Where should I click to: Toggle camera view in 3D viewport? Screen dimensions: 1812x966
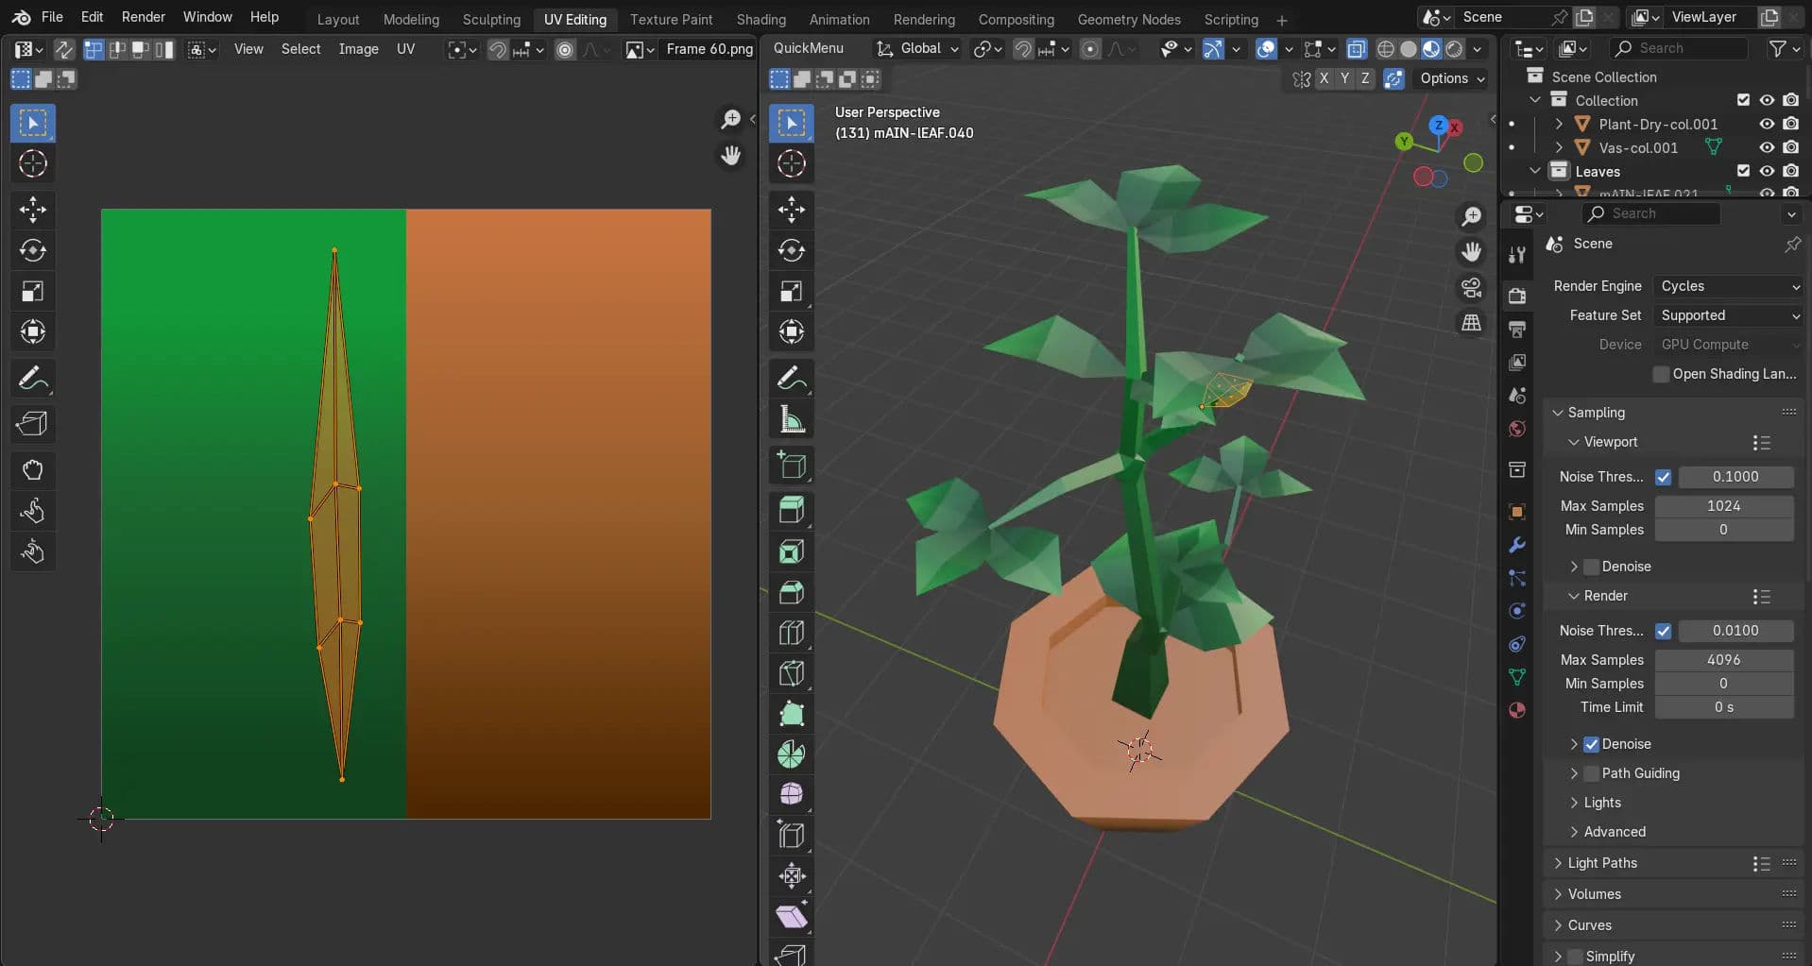click(x=1471, y=288)
